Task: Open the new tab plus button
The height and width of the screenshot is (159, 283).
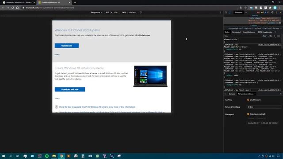Action: 75,3
